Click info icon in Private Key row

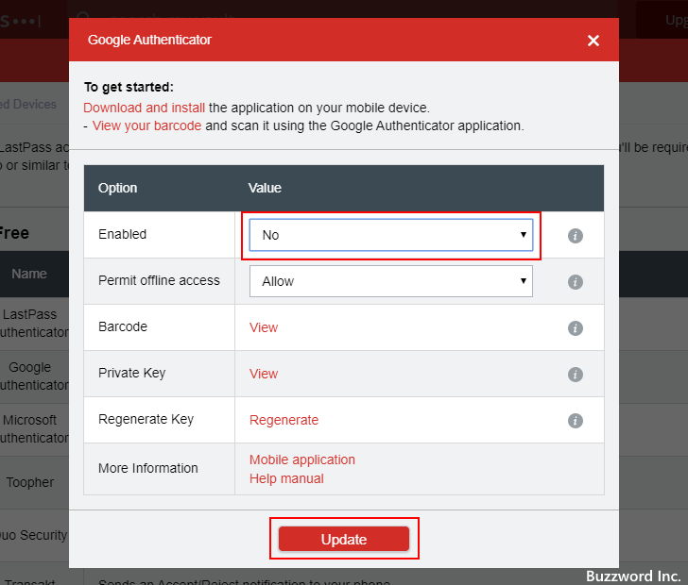click(x=576, y=375)
